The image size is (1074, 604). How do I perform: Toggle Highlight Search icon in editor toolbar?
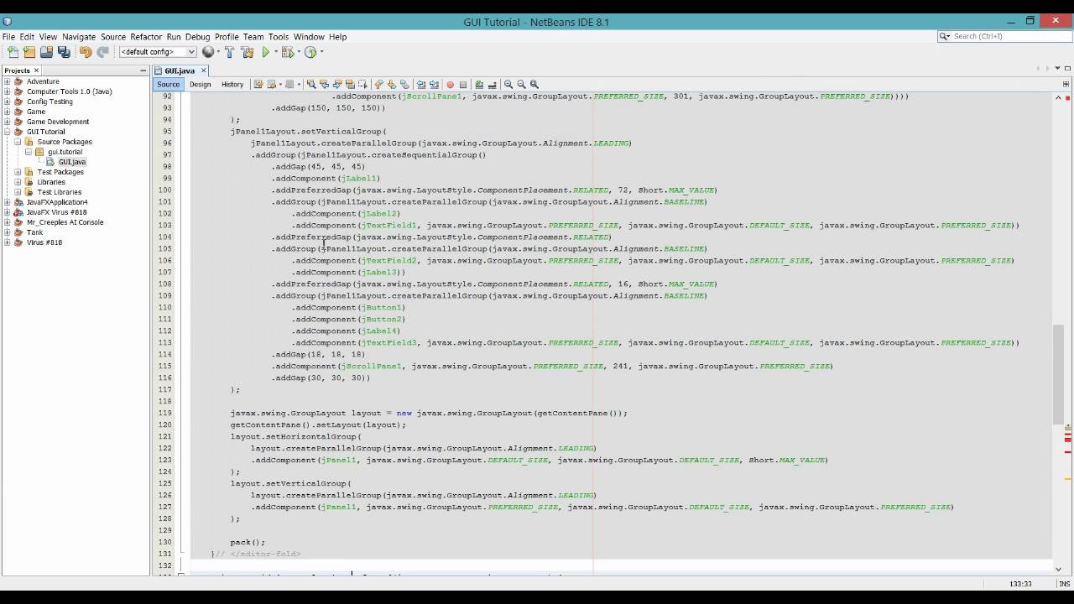(350, 84)
